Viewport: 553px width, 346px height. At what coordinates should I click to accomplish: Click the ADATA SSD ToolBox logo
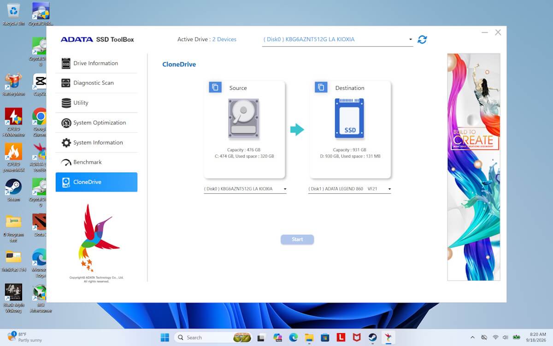point(97,40)
